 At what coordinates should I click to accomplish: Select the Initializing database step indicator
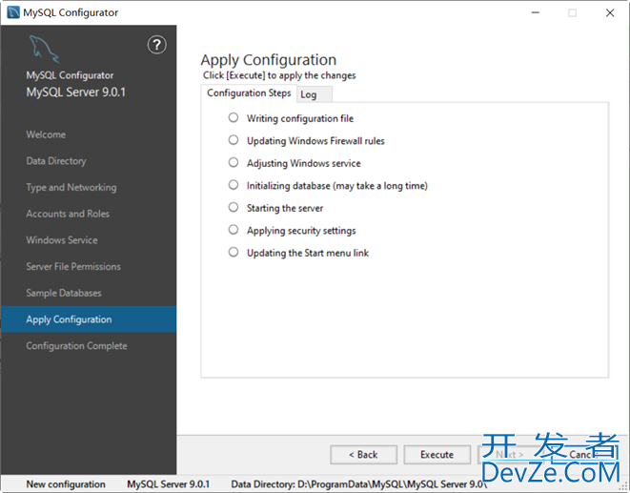click(x=234, y=185)
